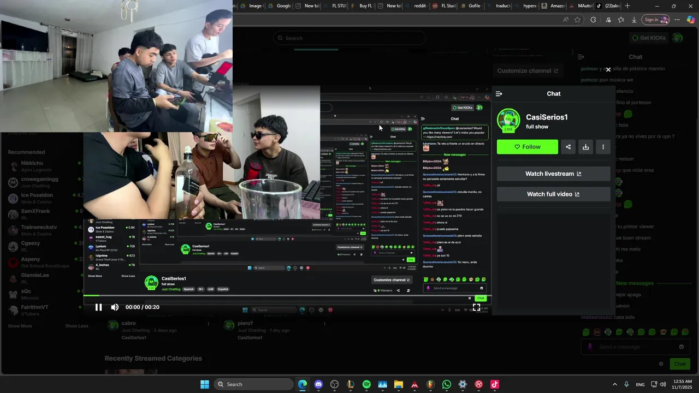Image resolution: width=699 pixels, height=393 pixels.
Task: Open TikTok from the taskbar
Action: pyautogui.click(x=495, y=384)
